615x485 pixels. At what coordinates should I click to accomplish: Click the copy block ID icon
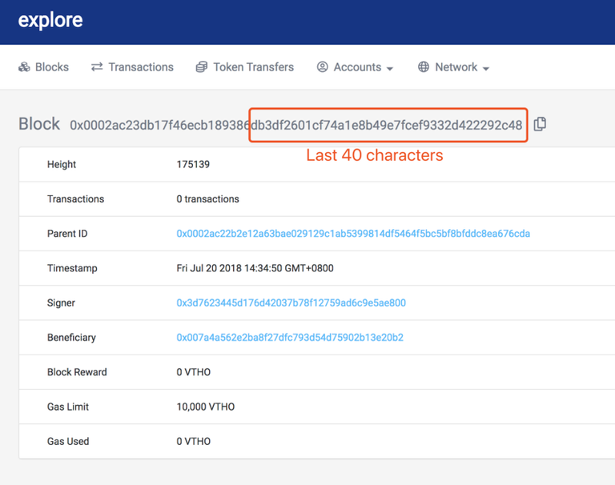click(540, 124)
